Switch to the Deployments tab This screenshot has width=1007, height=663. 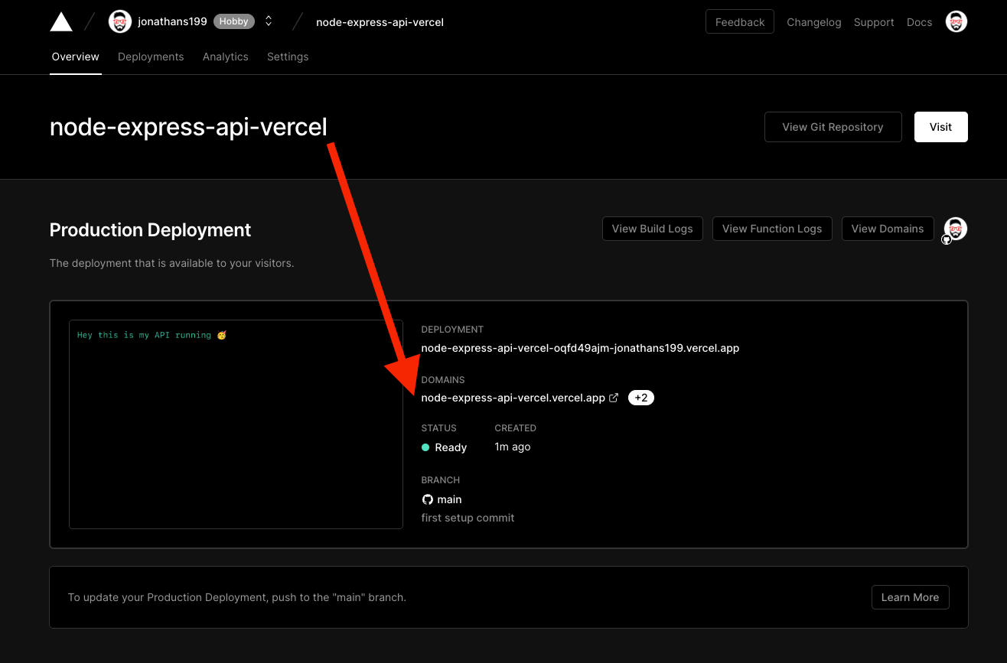click(151, 57)
